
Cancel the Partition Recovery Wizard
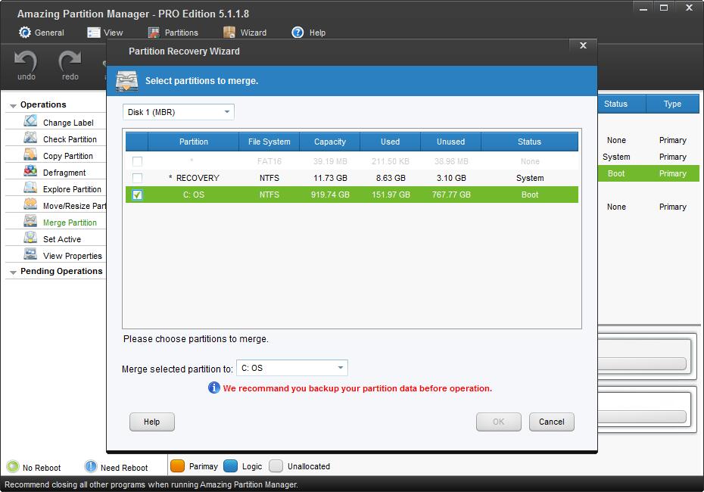(551, 422)
